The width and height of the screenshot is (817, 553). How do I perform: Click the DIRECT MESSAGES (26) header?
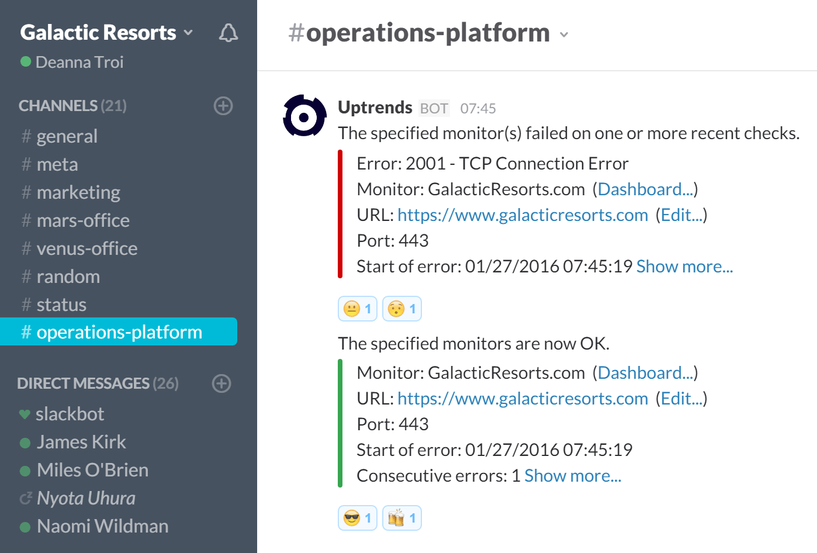98,383
